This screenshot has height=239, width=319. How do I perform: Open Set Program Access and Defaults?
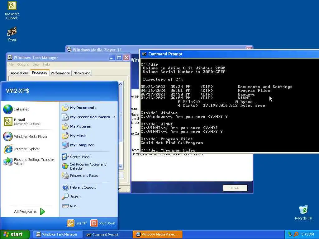[x=84, y=166]
